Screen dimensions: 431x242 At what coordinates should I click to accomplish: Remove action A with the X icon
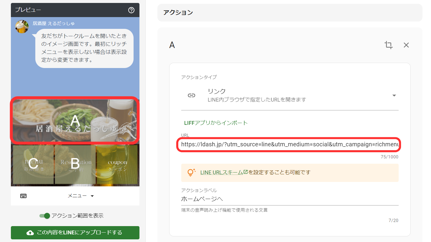pos(406,45)
